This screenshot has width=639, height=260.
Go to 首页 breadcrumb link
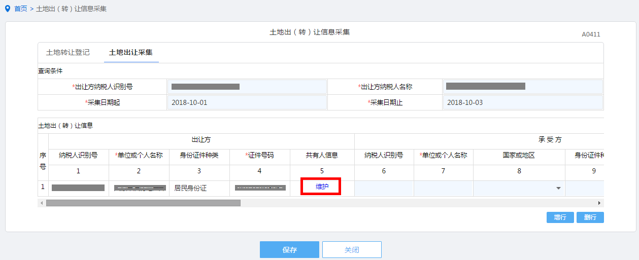click(21, 9)
